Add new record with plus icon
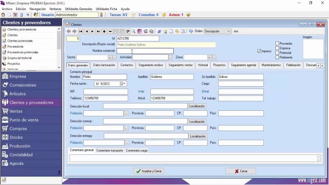 104,31
